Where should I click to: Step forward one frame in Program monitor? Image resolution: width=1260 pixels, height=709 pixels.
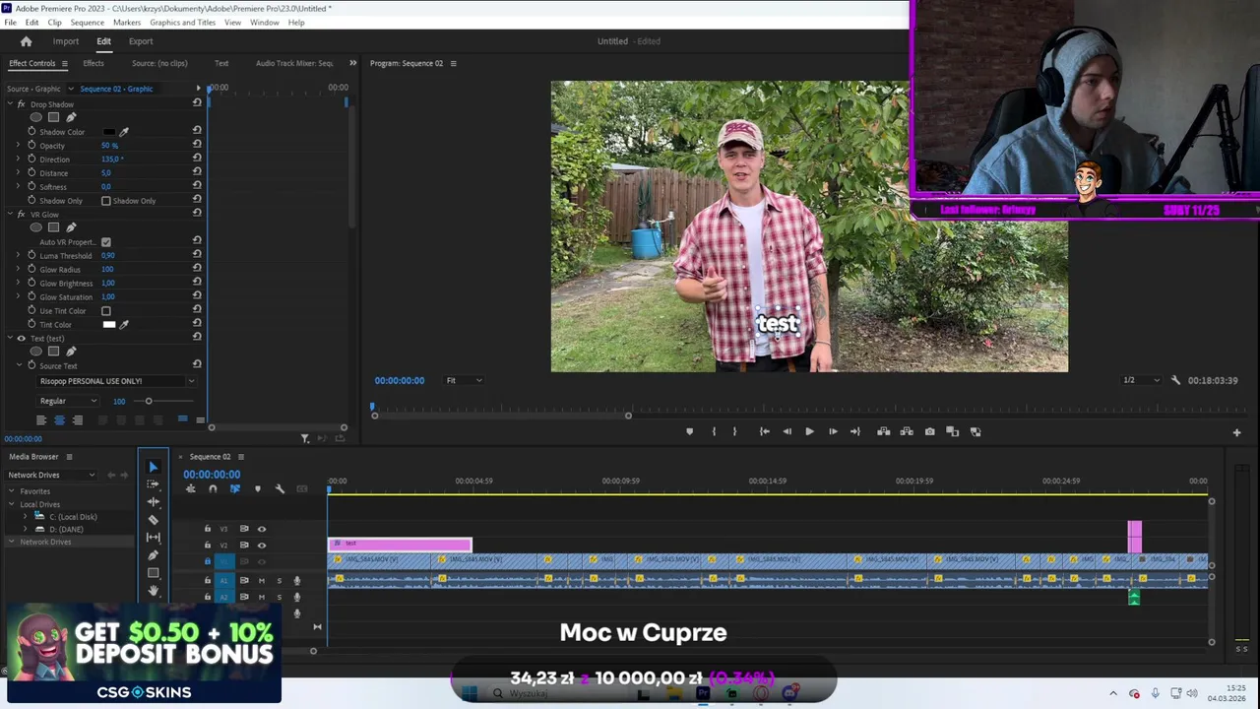(833, 431)
